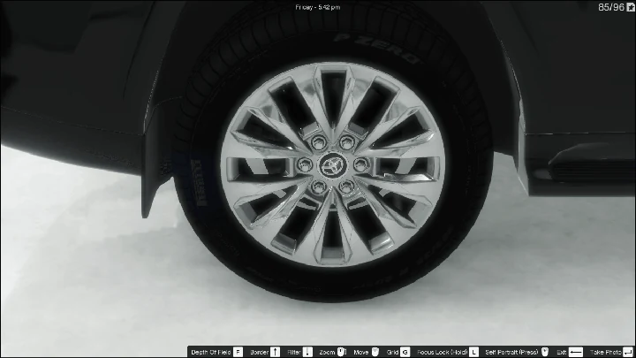Click the enter key icon beside Take Photo

pos(628,352)
